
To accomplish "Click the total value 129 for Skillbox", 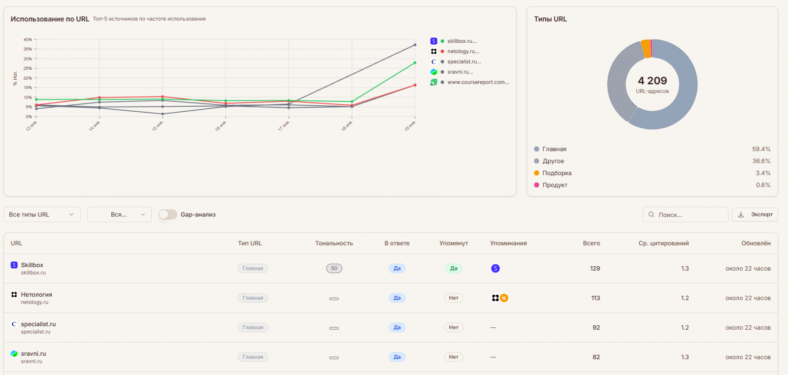I will [595, 269].
